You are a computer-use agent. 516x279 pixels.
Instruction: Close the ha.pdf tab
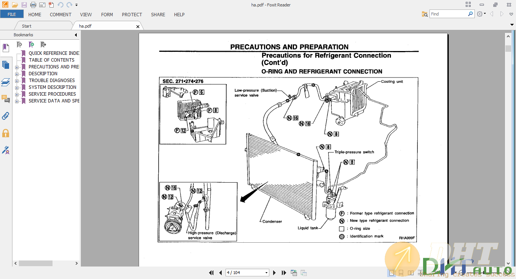pyautogui.click(x=138, y=26)
